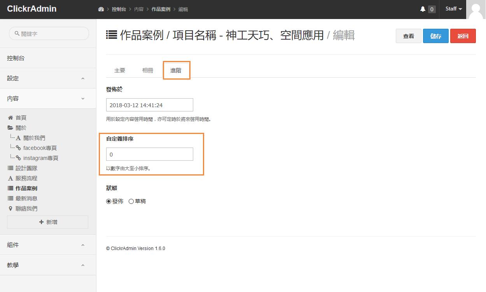Click the 新增 button in sidebar

(x=47, y=222)
